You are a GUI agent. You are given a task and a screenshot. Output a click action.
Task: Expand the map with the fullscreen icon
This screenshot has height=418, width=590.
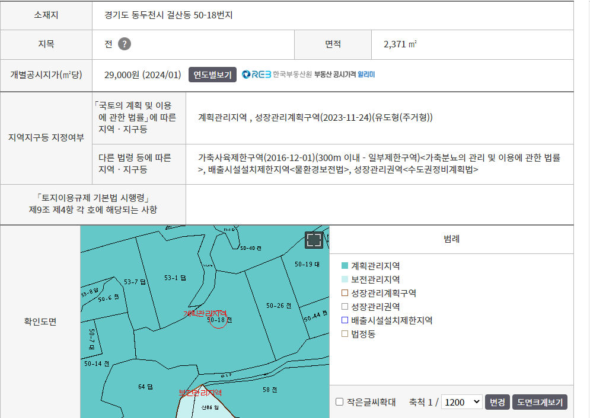(314, 240)
